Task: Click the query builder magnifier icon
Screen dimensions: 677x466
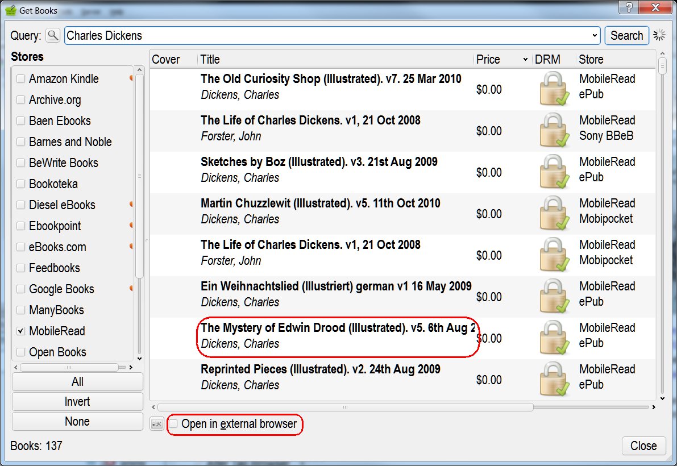Action: pyautogui.click(x=53, y=35)
